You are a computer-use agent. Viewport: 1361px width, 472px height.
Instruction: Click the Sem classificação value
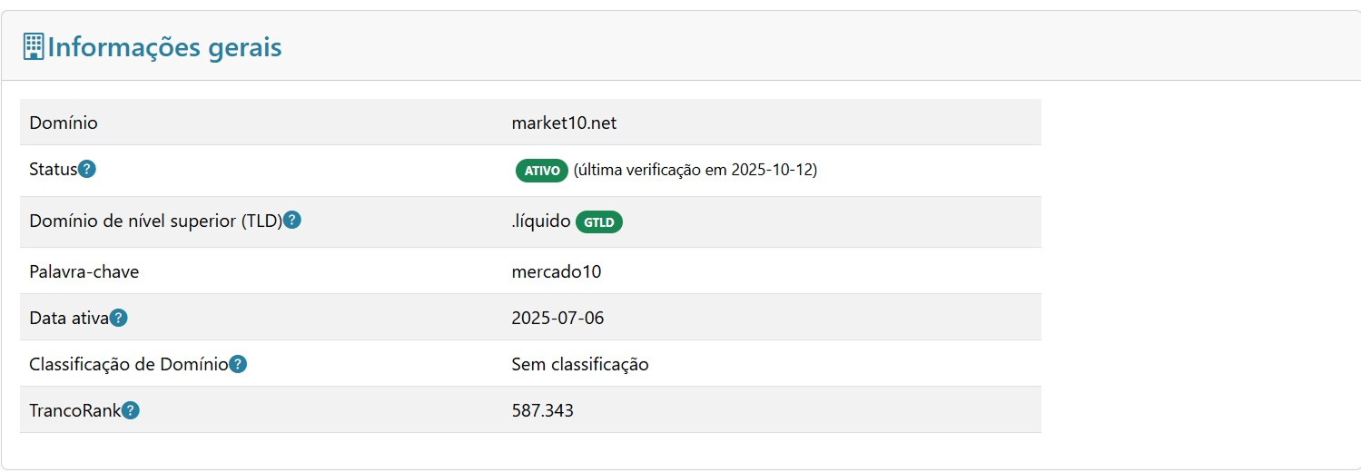580,365
